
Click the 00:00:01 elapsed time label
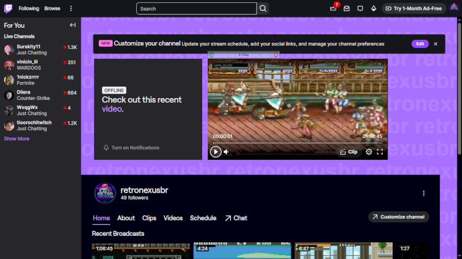coord(223,136)
